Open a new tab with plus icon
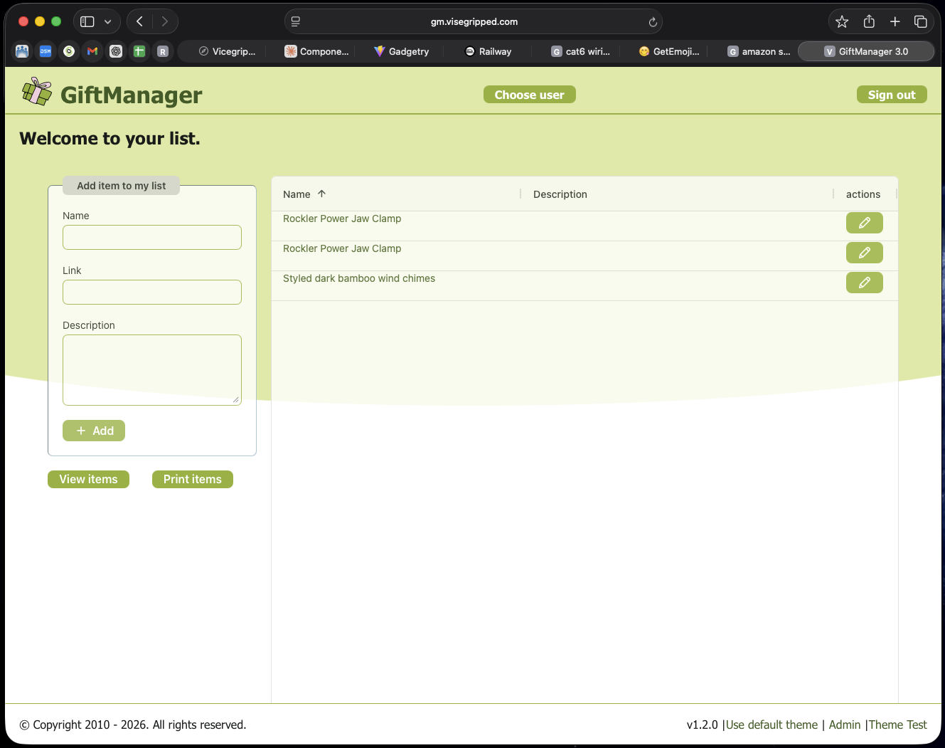Viewport: 945px width, 748px height. (x=895, y=21)
